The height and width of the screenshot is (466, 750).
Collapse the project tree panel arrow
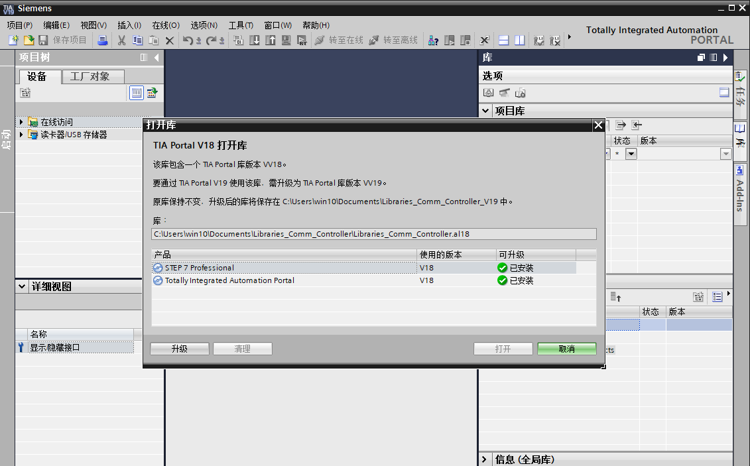(156, 58)
